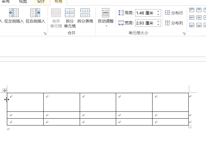The height and width of the screenshot is (150, 206).
Task: Click Split Table (拆分表格) icon
Action: tap(85, 13)
